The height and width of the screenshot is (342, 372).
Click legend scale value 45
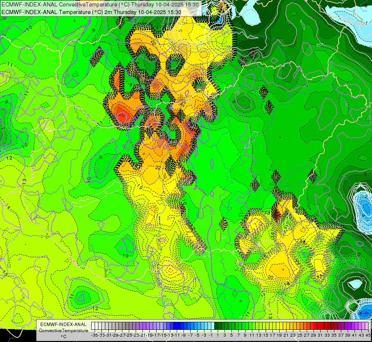point(368,335)
